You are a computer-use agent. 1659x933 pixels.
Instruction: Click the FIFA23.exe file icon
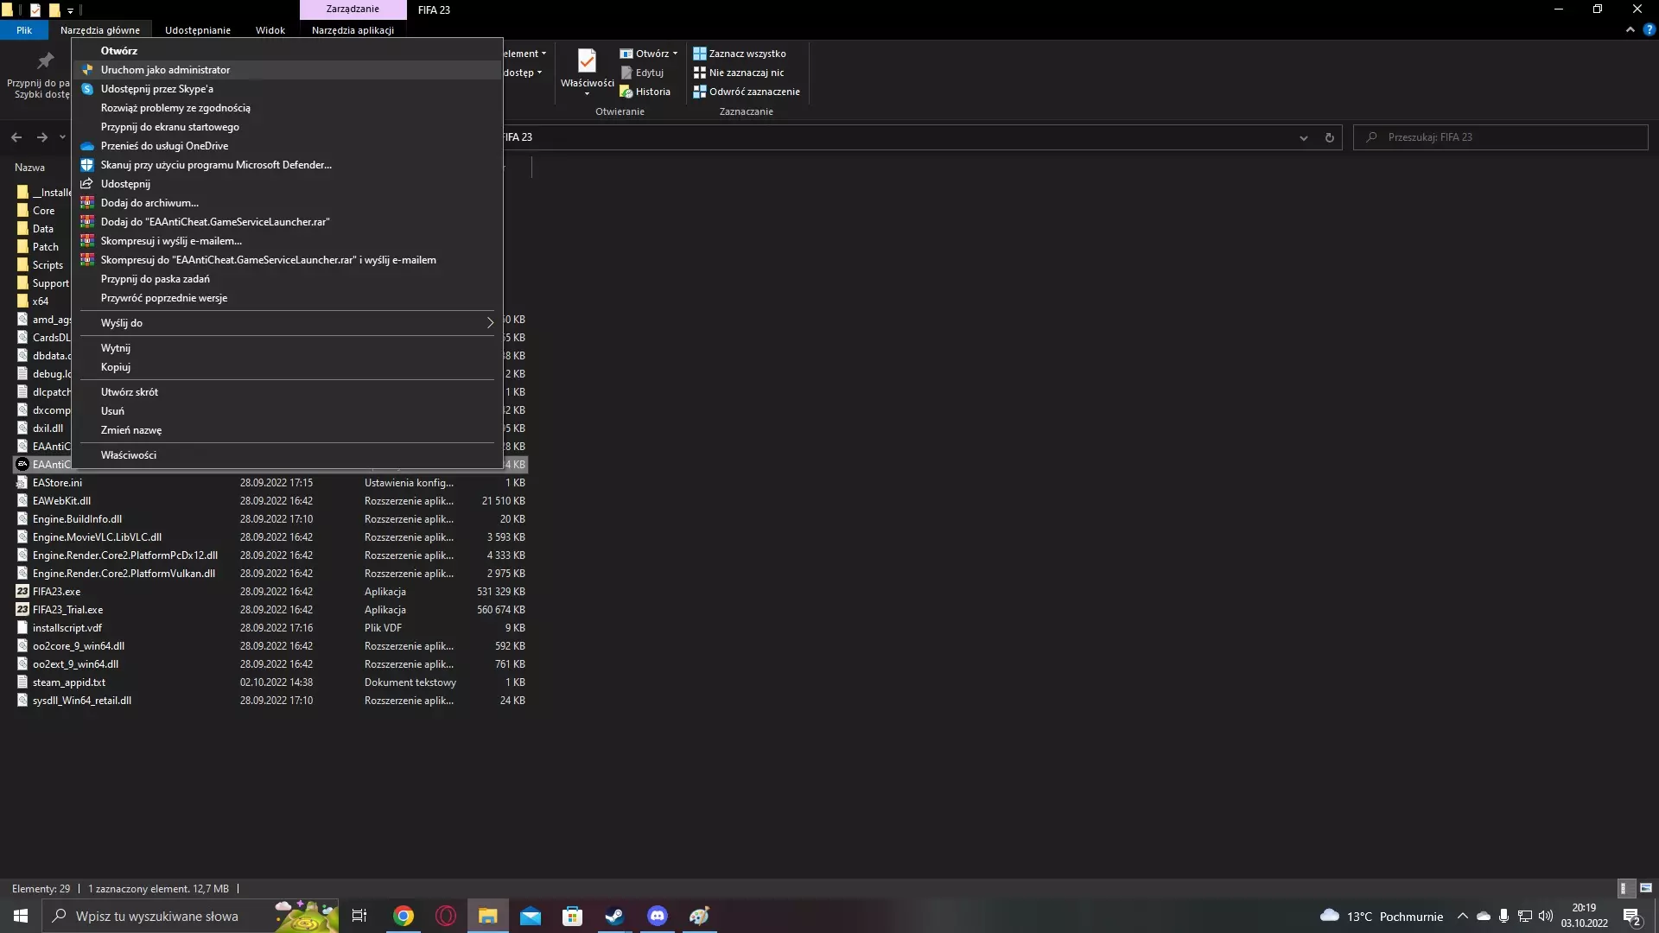pyautogui.click(x=22, y=592)
